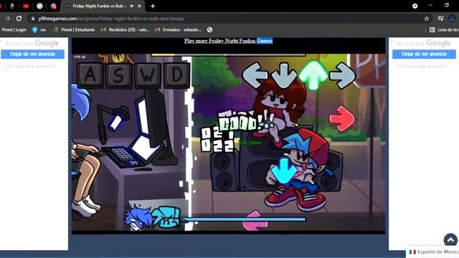Open the Gmail Enviados bookmark
Image resolution: width=459 pixels, height=258 pixels.
(x=179, y=30)
